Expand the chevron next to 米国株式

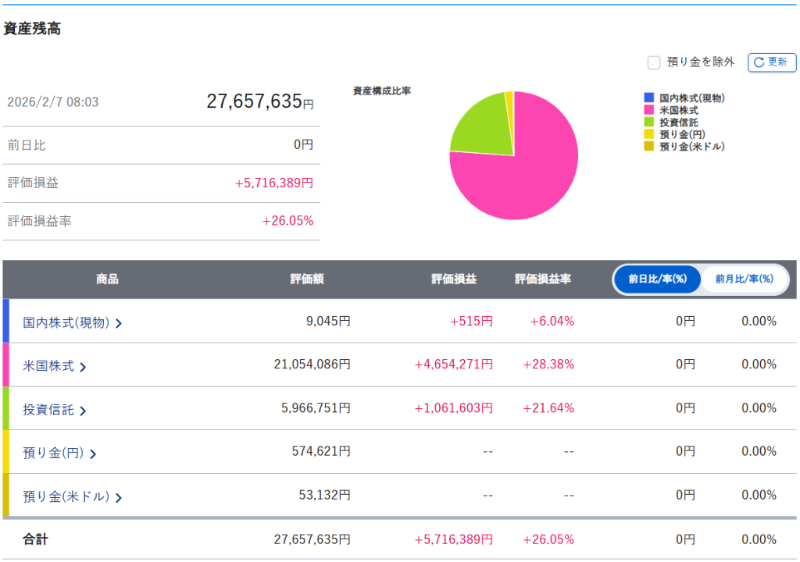[83, 366]
